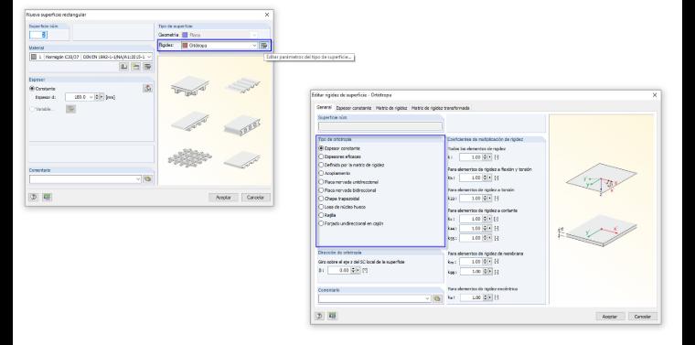Close the Nueva superficie rectangular dialog
The width and height of the screenshot is (695, 345).
[267, 15]
